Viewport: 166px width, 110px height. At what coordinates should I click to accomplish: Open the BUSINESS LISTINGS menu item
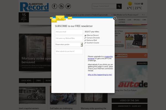122,21
